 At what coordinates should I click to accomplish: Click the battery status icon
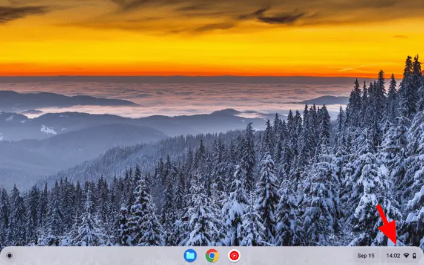[x=414, y=255]
